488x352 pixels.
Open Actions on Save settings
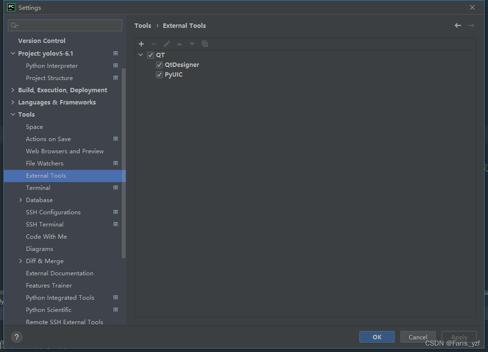tap(48, 139)
